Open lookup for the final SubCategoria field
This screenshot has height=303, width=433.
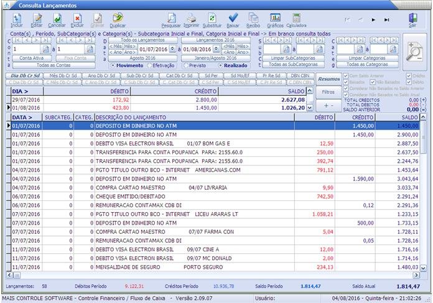point(320,49)
